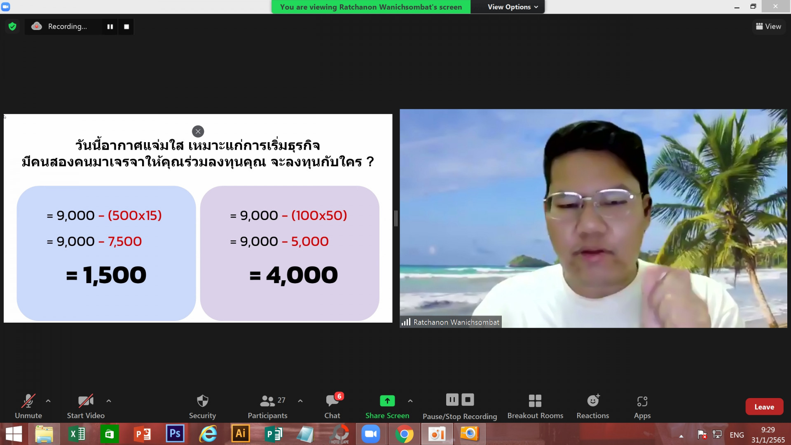Switch the ENG input language indicator
The height and width of the screenshot is (445, 791).
point(737,435)
